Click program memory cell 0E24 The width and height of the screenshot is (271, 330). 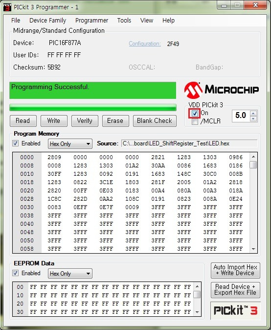pos(236,199)
